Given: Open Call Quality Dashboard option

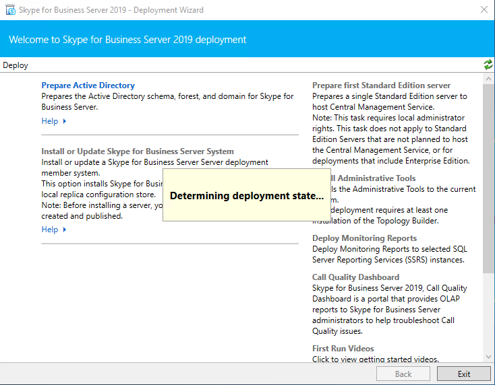Looking at the screenshot, I should point(355,277).
